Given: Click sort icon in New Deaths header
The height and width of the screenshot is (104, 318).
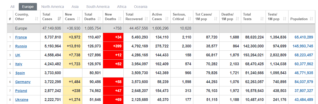Looking at the screenshot, I should 120,19.
